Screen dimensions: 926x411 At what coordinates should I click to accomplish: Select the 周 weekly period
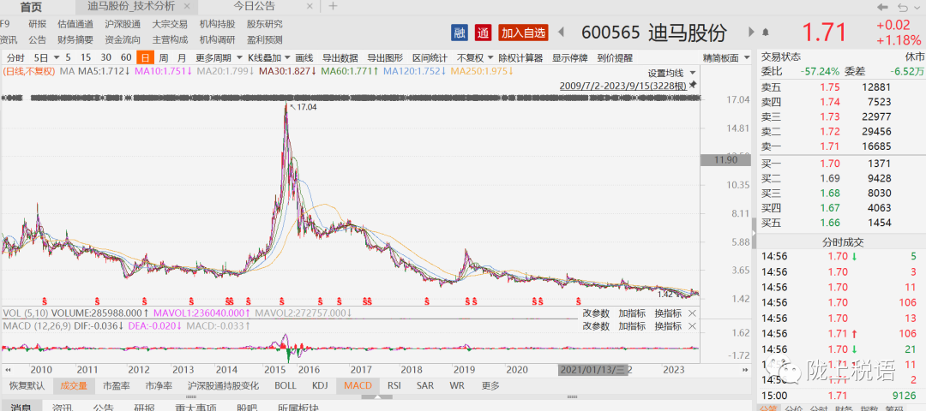pyautogui.click(x=164, y=57)
